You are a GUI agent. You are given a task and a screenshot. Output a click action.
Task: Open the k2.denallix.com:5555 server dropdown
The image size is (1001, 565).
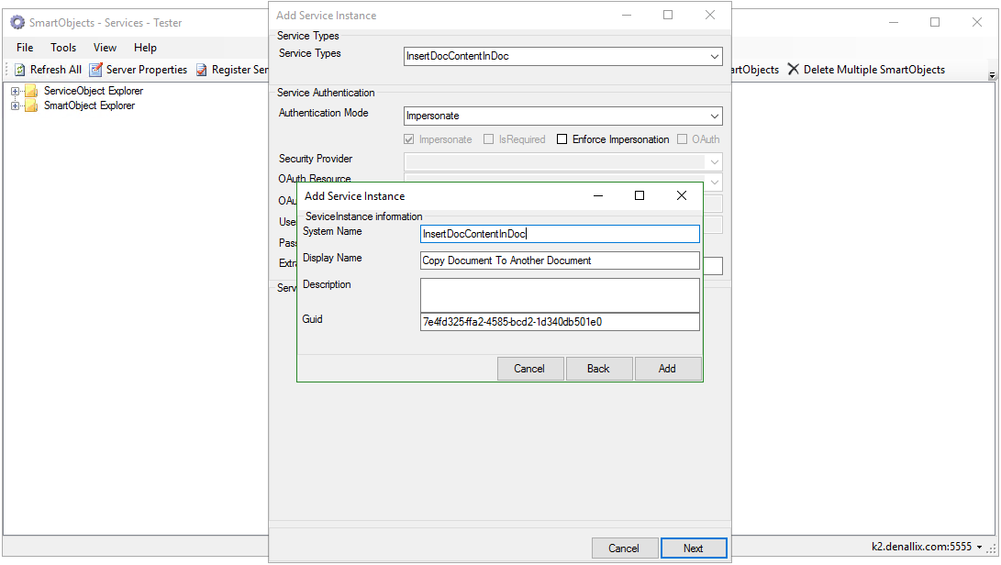click(980, 548)
